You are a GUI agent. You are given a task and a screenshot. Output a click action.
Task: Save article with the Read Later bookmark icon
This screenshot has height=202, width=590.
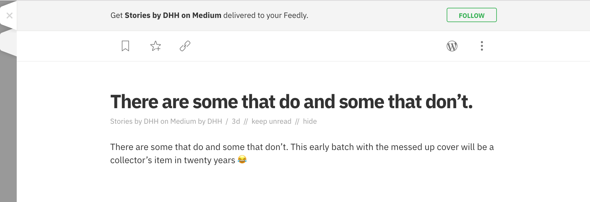[x=125, y=46]
